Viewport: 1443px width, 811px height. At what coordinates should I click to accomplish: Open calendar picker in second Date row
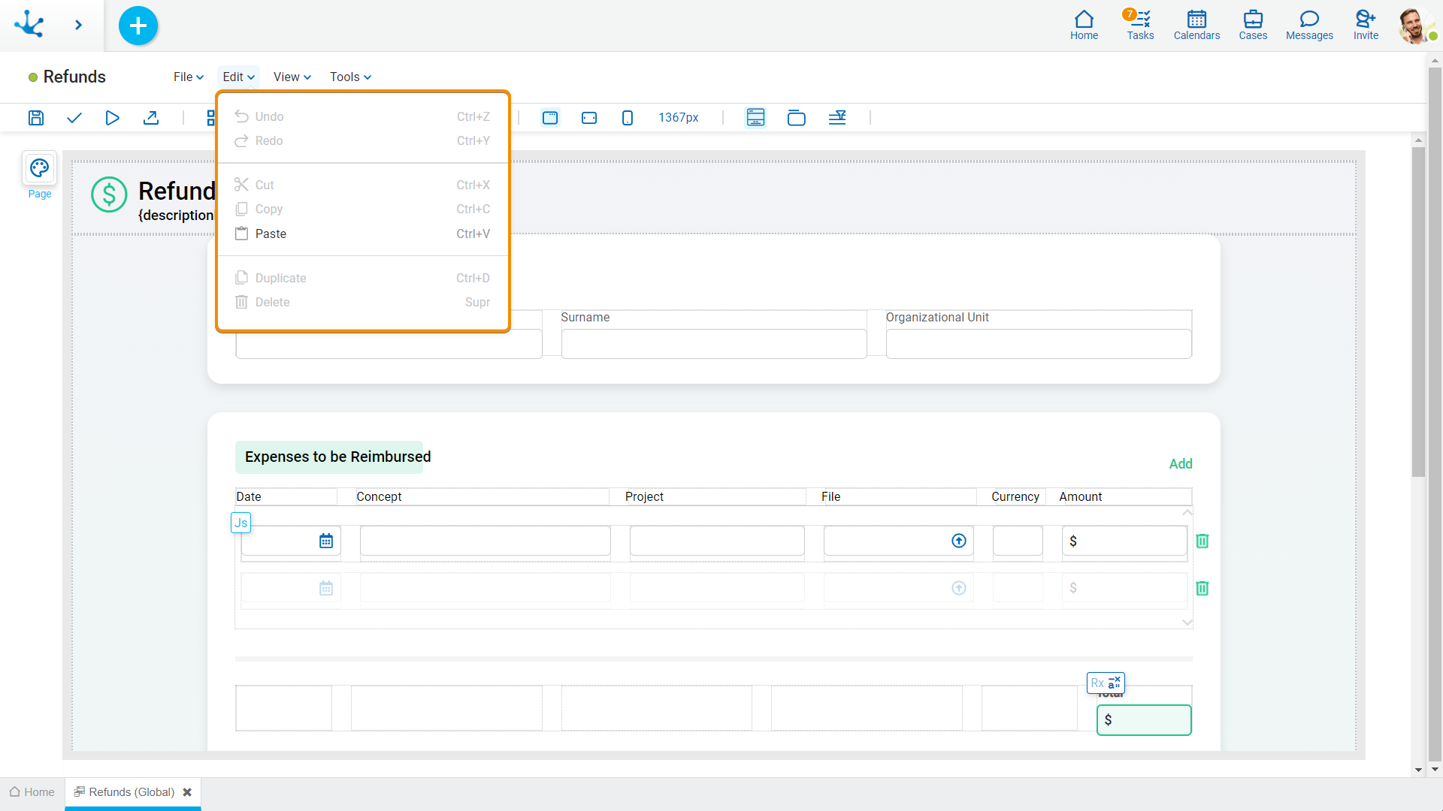pyautogui.click(x=326, y=588)
